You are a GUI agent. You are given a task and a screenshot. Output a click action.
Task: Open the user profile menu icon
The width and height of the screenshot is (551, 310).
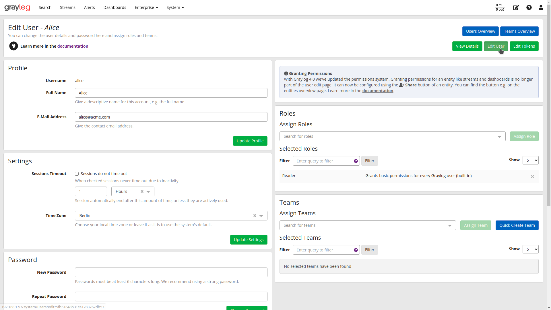click(541, 7)
